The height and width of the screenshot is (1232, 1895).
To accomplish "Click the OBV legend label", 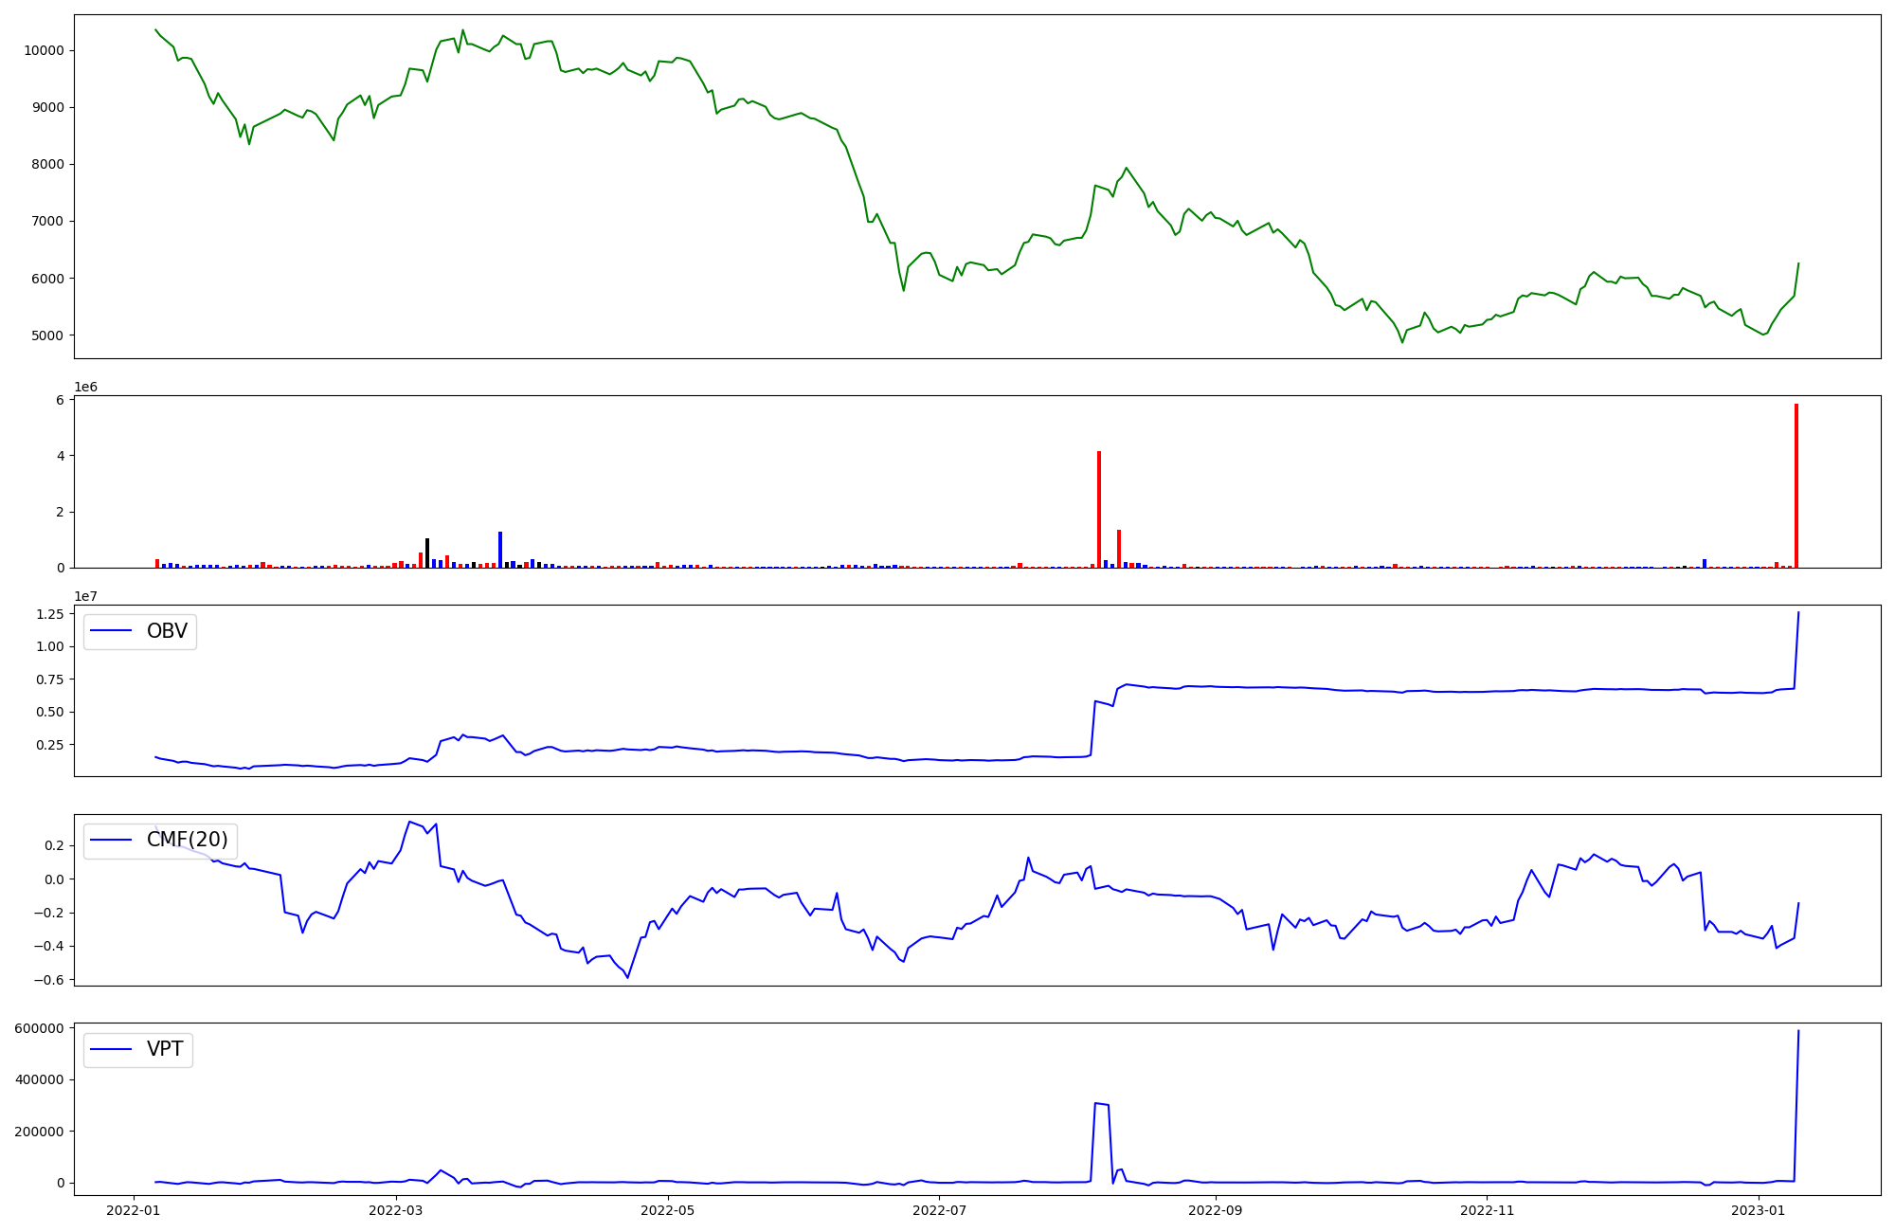I will coord(167,631).
